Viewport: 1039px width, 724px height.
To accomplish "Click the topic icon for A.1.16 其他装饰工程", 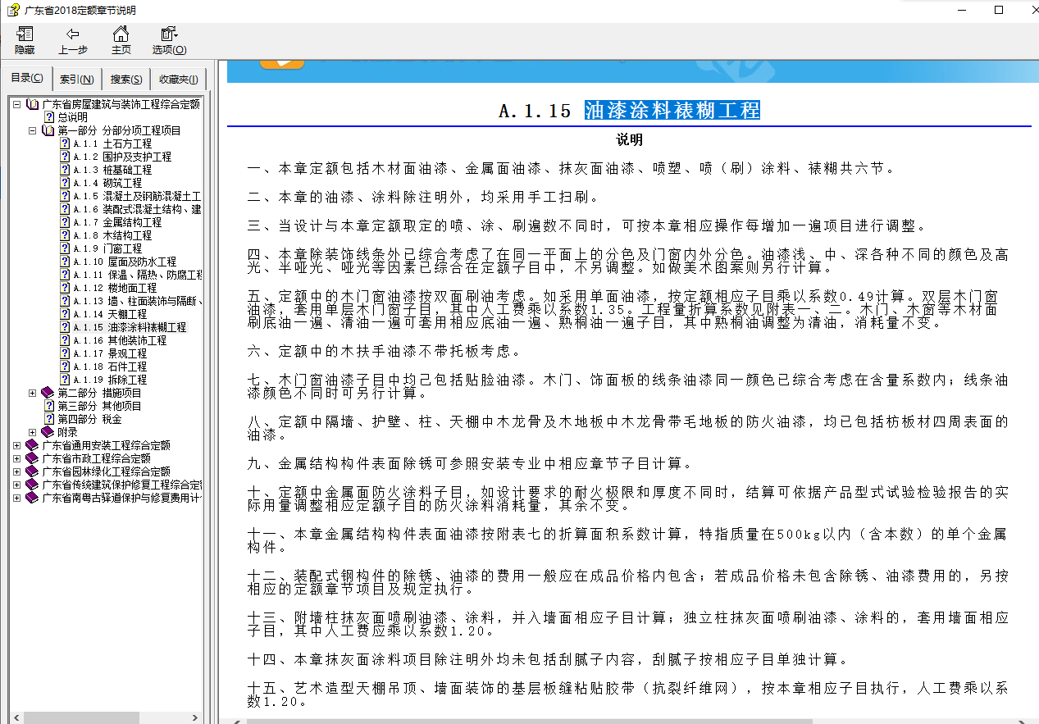I will [x=65, y=340].
